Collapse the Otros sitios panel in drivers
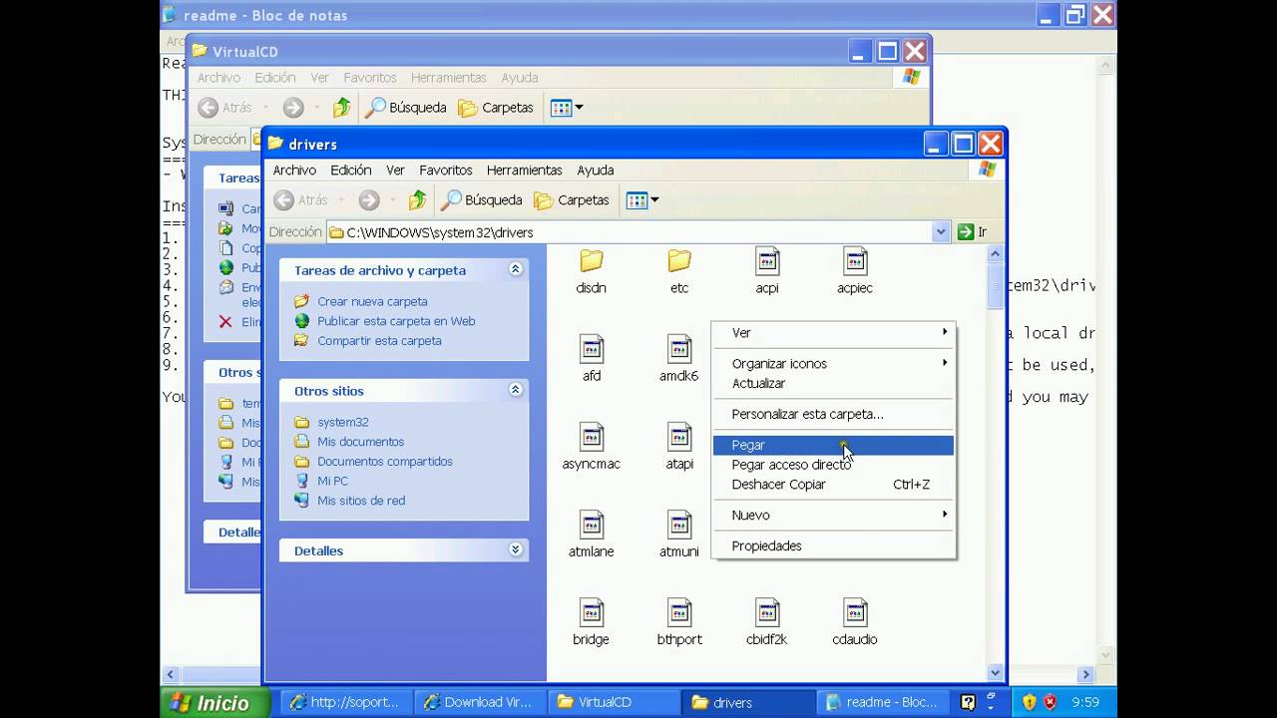 click(x=516, y=390)
